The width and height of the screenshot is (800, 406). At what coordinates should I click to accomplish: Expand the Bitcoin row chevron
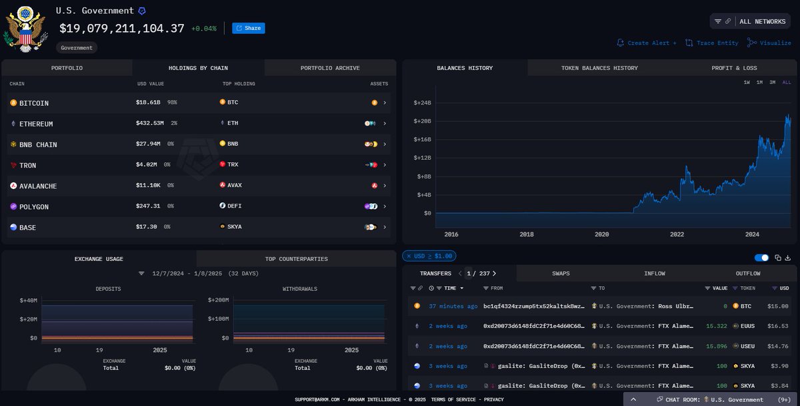click(x=385, y=103)
